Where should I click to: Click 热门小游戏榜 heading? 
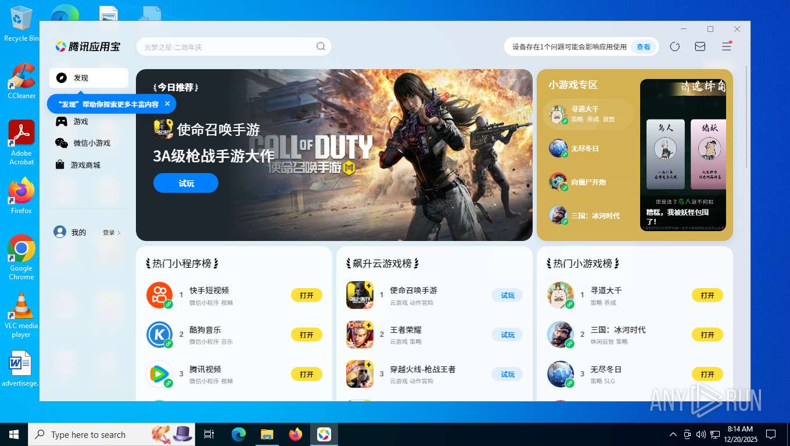583,264
